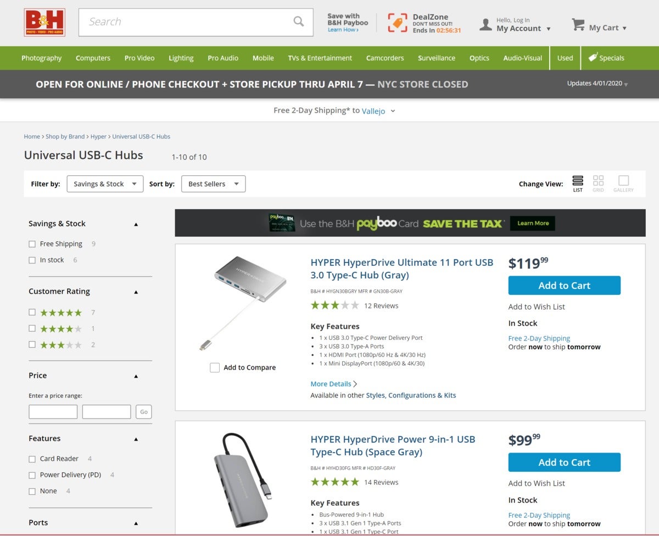Open the Surveillance menu
The width and height of the screenshot is (659, 536).
[437, 58]
